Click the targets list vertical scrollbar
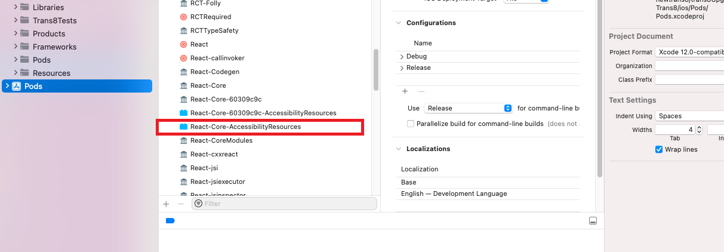 [376, 70]
